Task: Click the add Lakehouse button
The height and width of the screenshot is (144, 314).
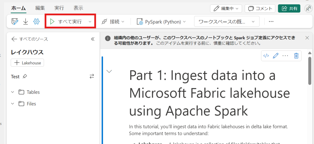Action: click(27, 63)
